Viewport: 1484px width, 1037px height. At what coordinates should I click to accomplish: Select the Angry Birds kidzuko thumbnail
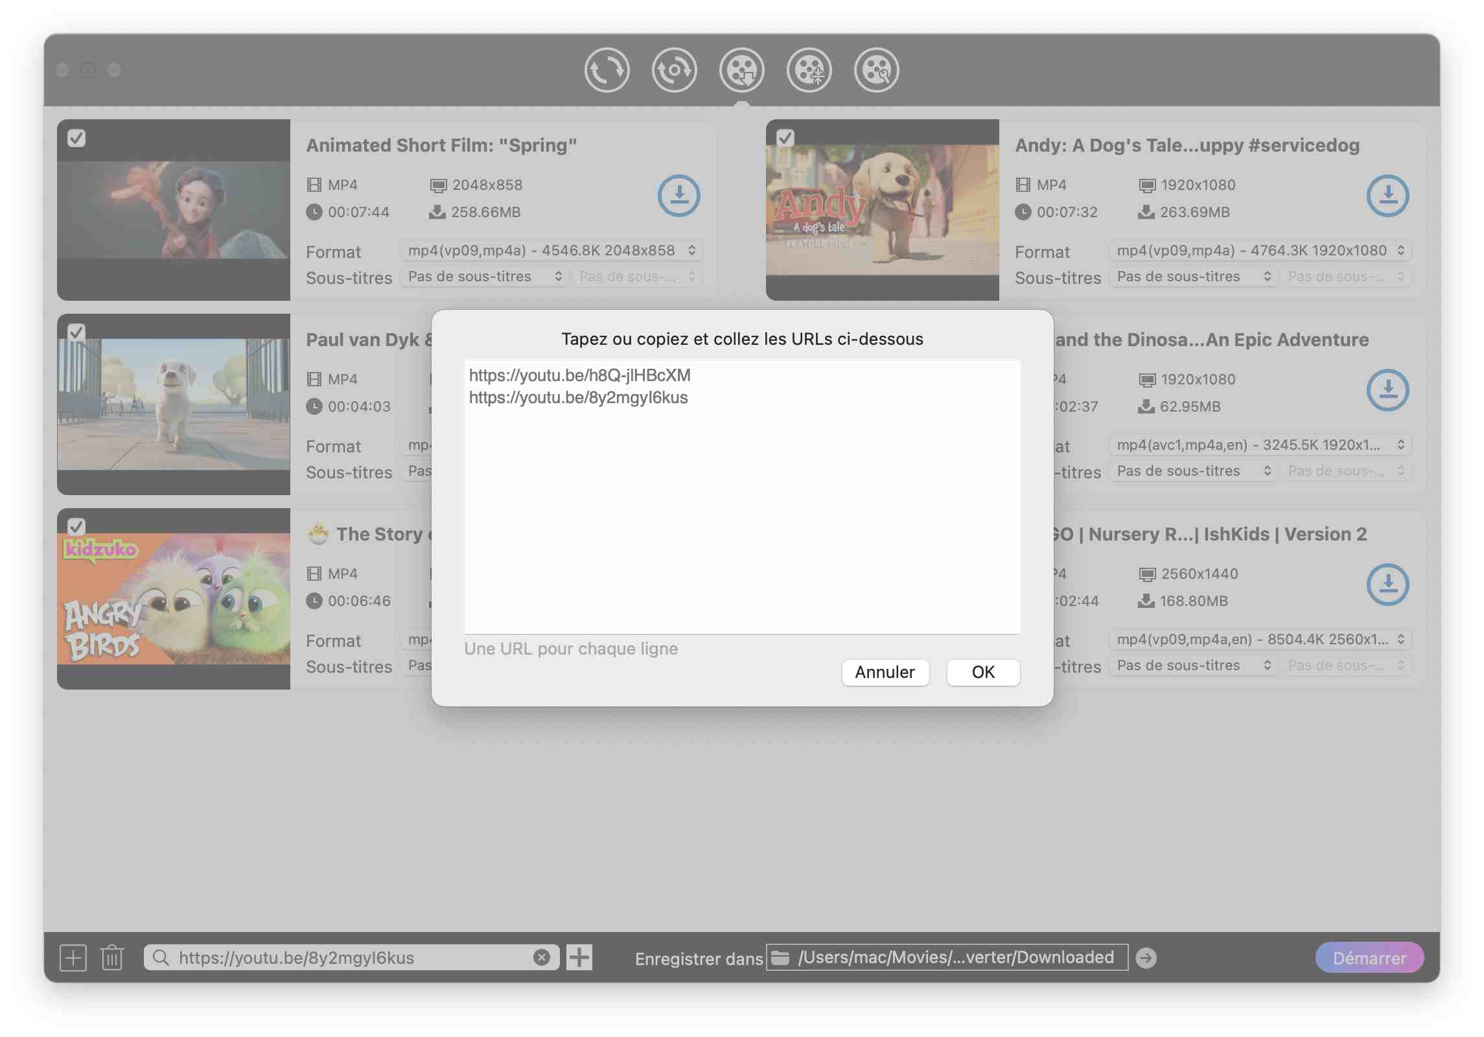point(174,599)
